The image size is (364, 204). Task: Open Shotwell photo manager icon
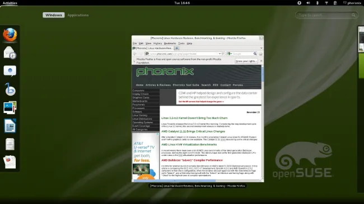pos(10,107)
